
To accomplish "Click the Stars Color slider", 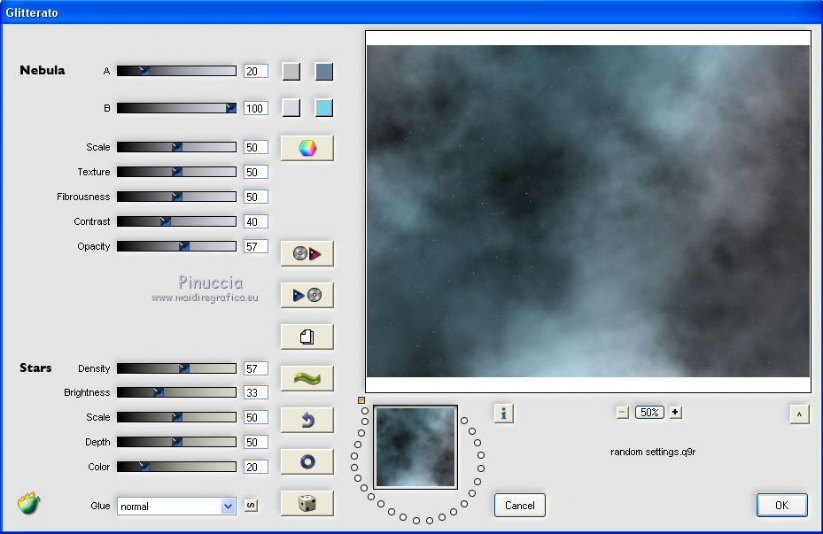I will [176, 467].
